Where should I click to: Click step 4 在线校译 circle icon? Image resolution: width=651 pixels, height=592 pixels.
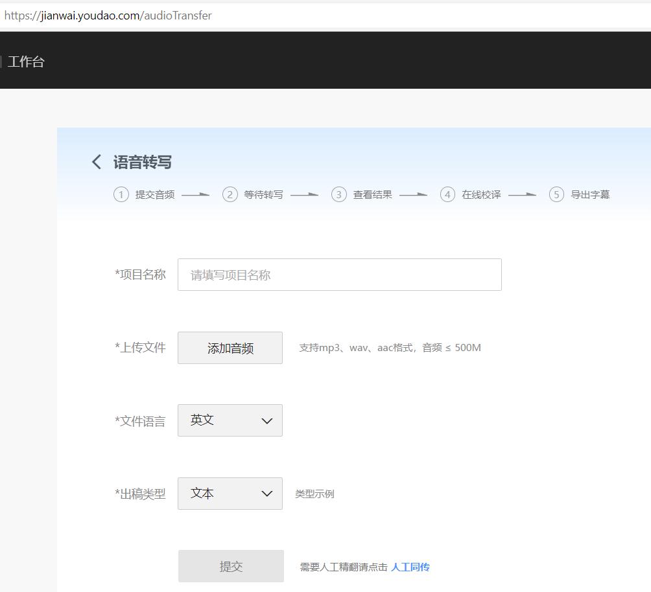[x=447, y=194]
